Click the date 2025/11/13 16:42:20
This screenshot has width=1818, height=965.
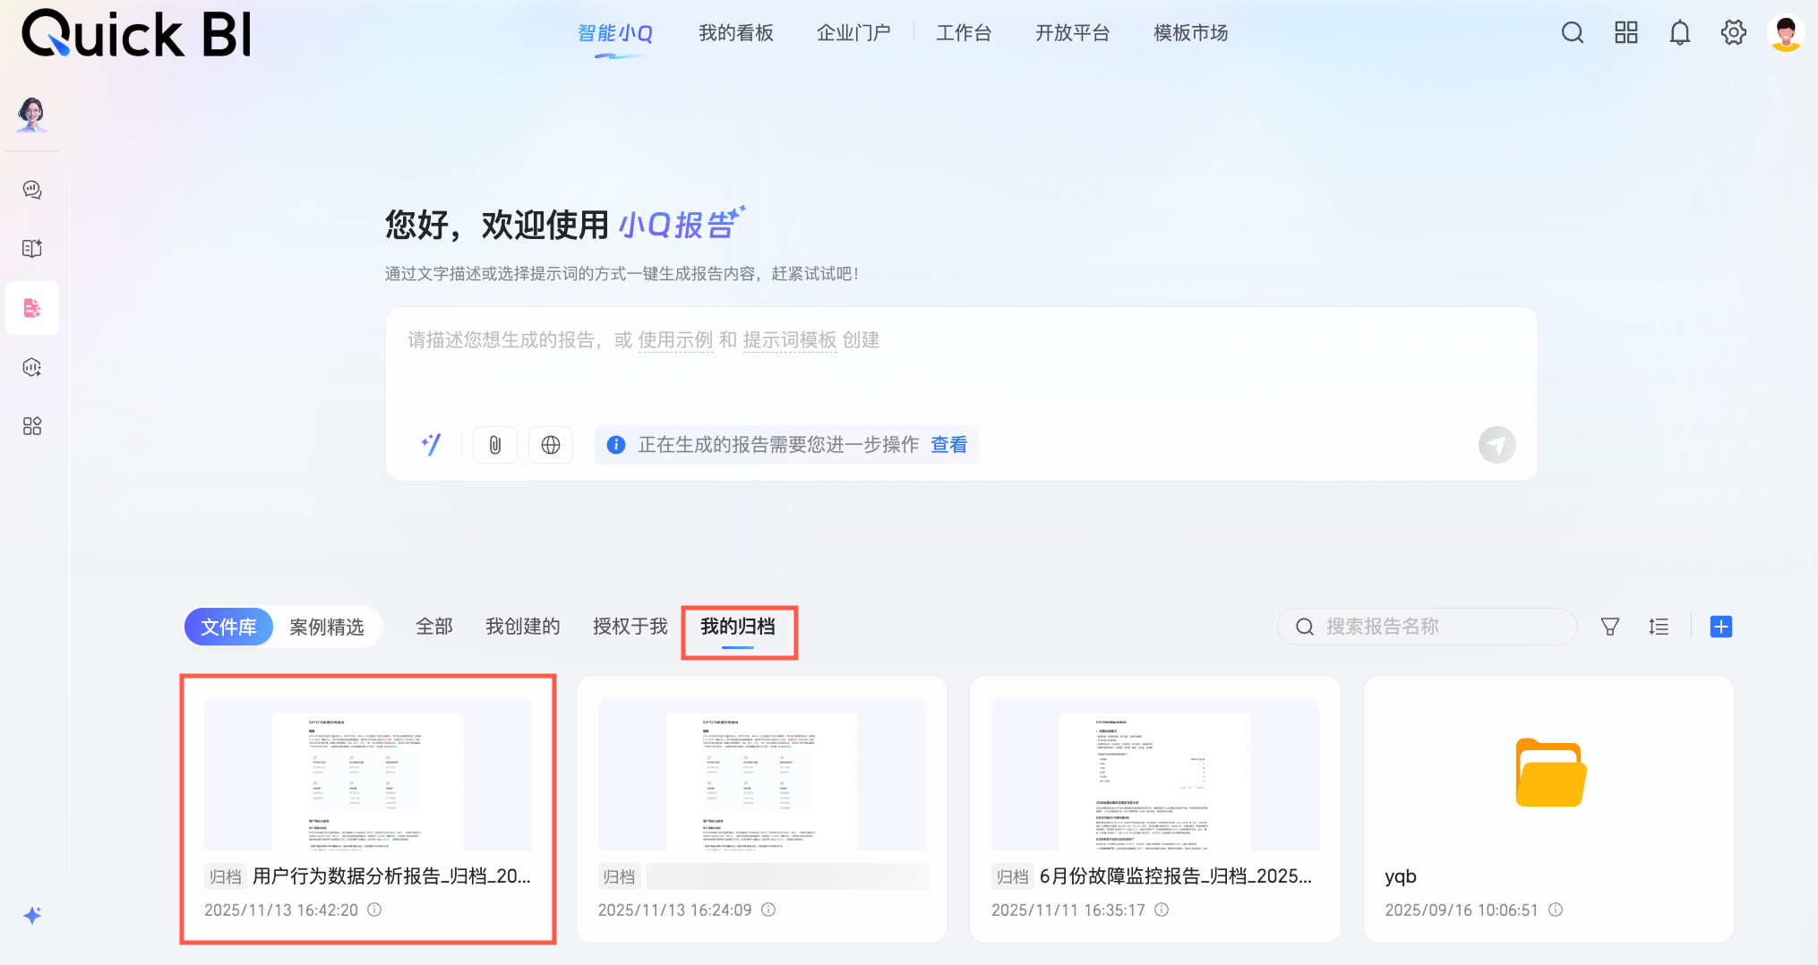pyautogui.click(x=281, y=909)
